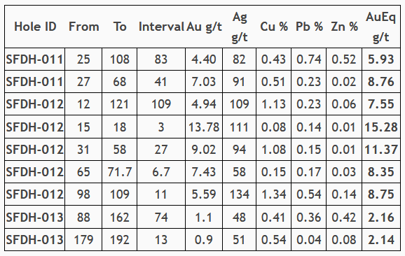Click the first SFDH-011 row label
The width and height of the screenshot is (405, 256).
[35, 59]
